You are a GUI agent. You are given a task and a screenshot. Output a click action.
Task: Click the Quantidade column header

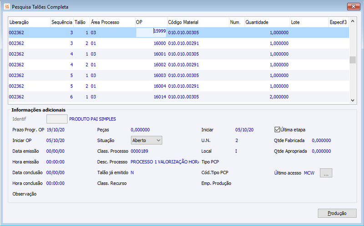(267, 22)
